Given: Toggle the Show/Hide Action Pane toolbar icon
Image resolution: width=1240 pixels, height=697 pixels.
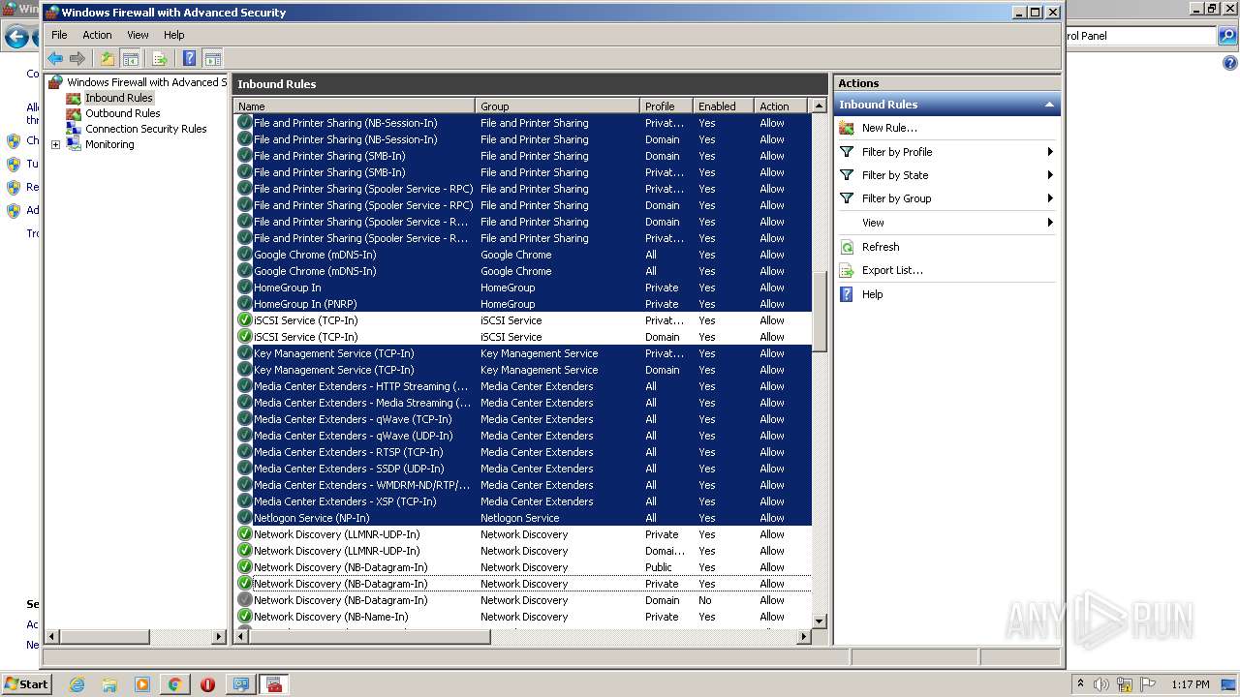Looking at the screenshot, I should point(213,59).
